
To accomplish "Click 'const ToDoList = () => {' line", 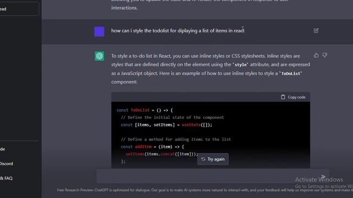I will click(145, 110).
